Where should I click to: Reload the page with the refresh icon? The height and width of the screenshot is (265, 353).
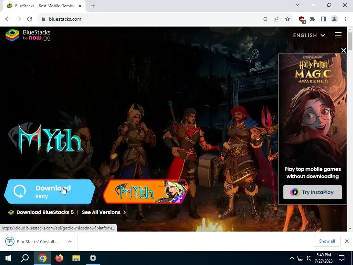30,19
